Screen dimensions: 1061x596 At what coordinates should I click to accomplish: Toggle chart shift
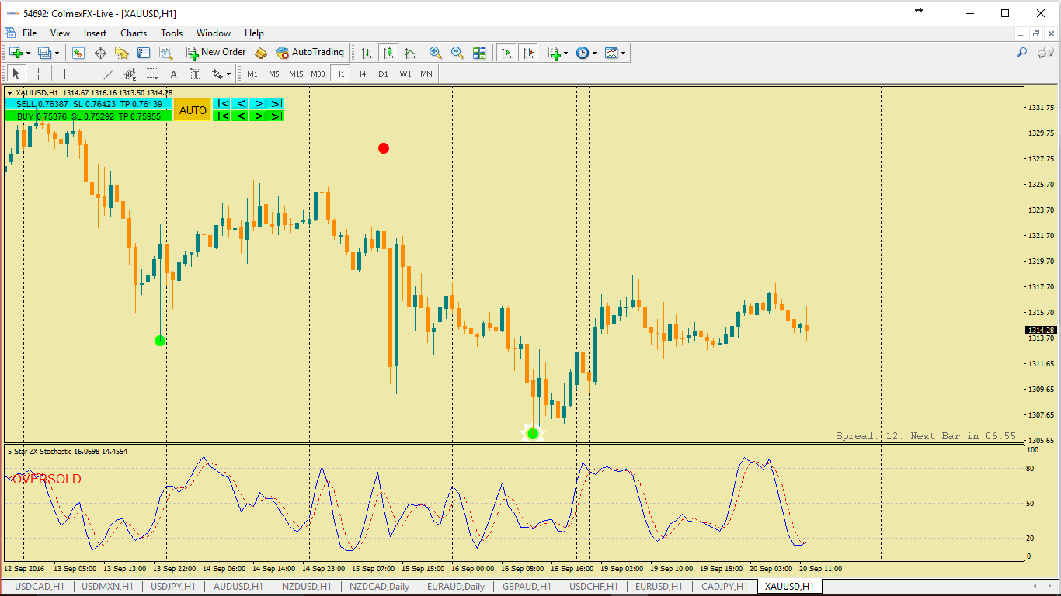(x=528, y=53)
